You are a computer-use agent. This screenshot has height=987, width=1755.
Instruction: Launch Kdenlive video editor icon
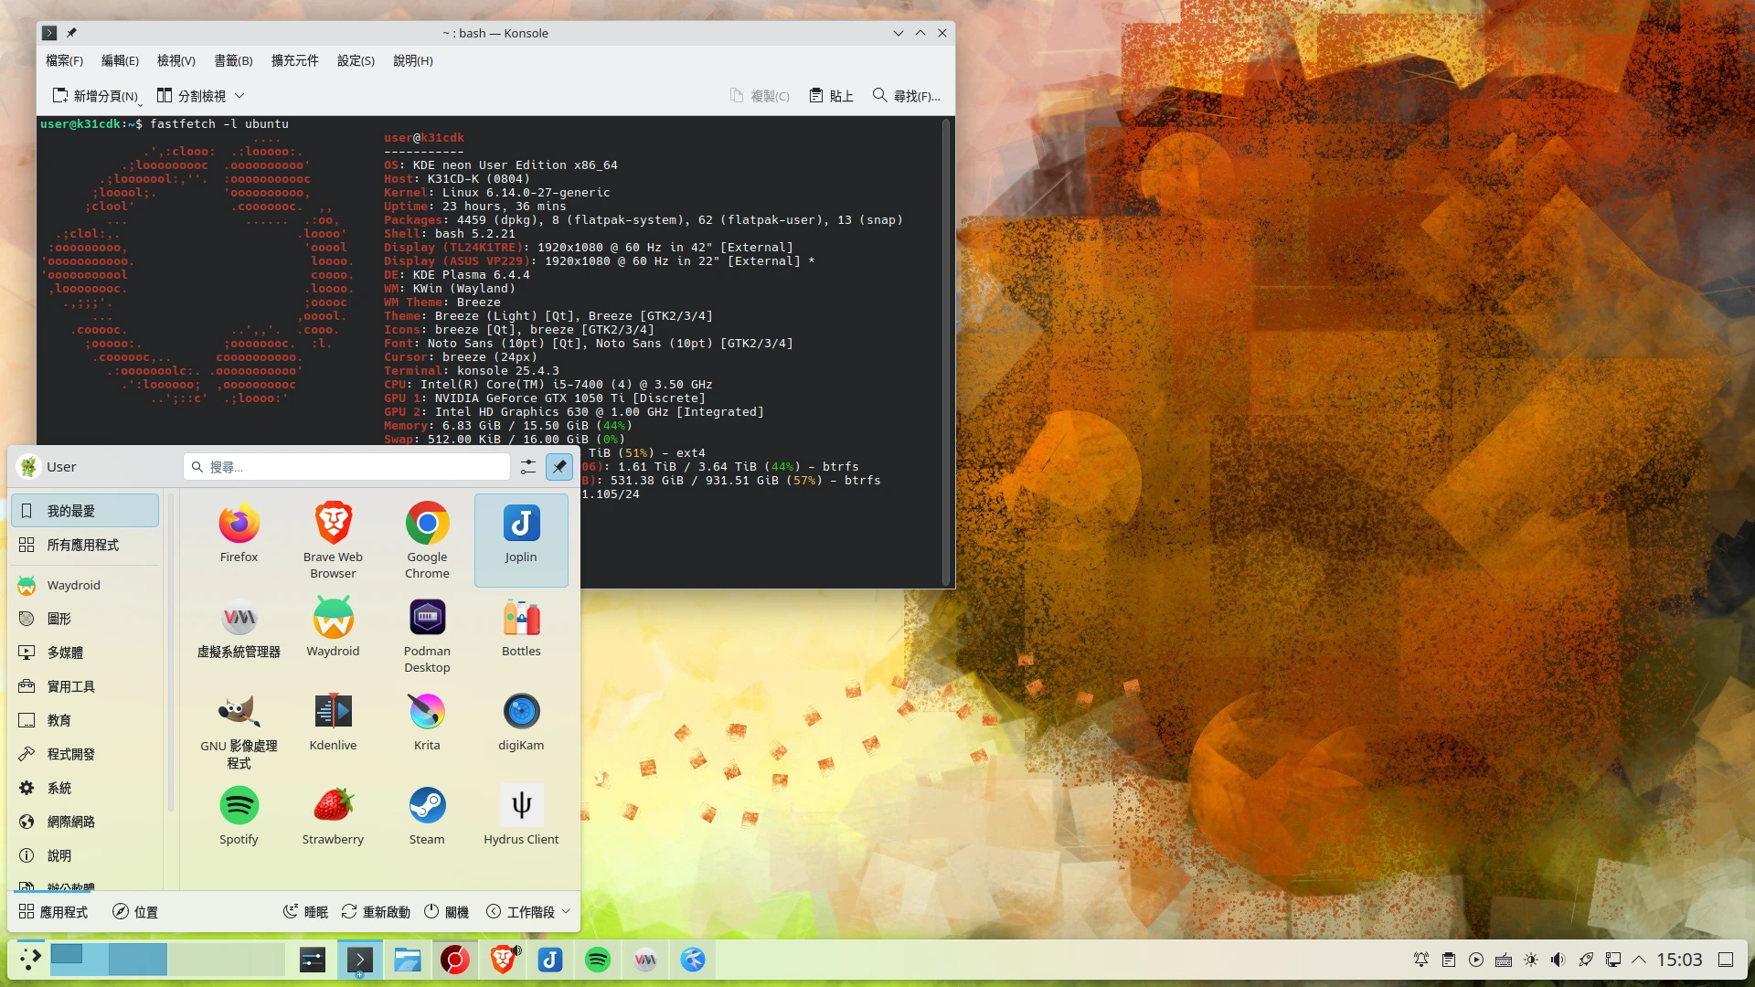[x=333, y=713]
